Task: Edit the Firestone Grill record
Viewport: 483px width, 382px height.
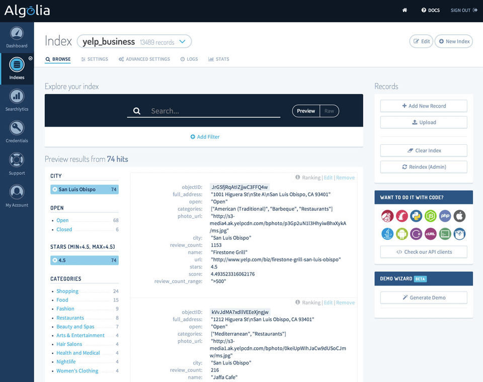Action: click(328, 177)
